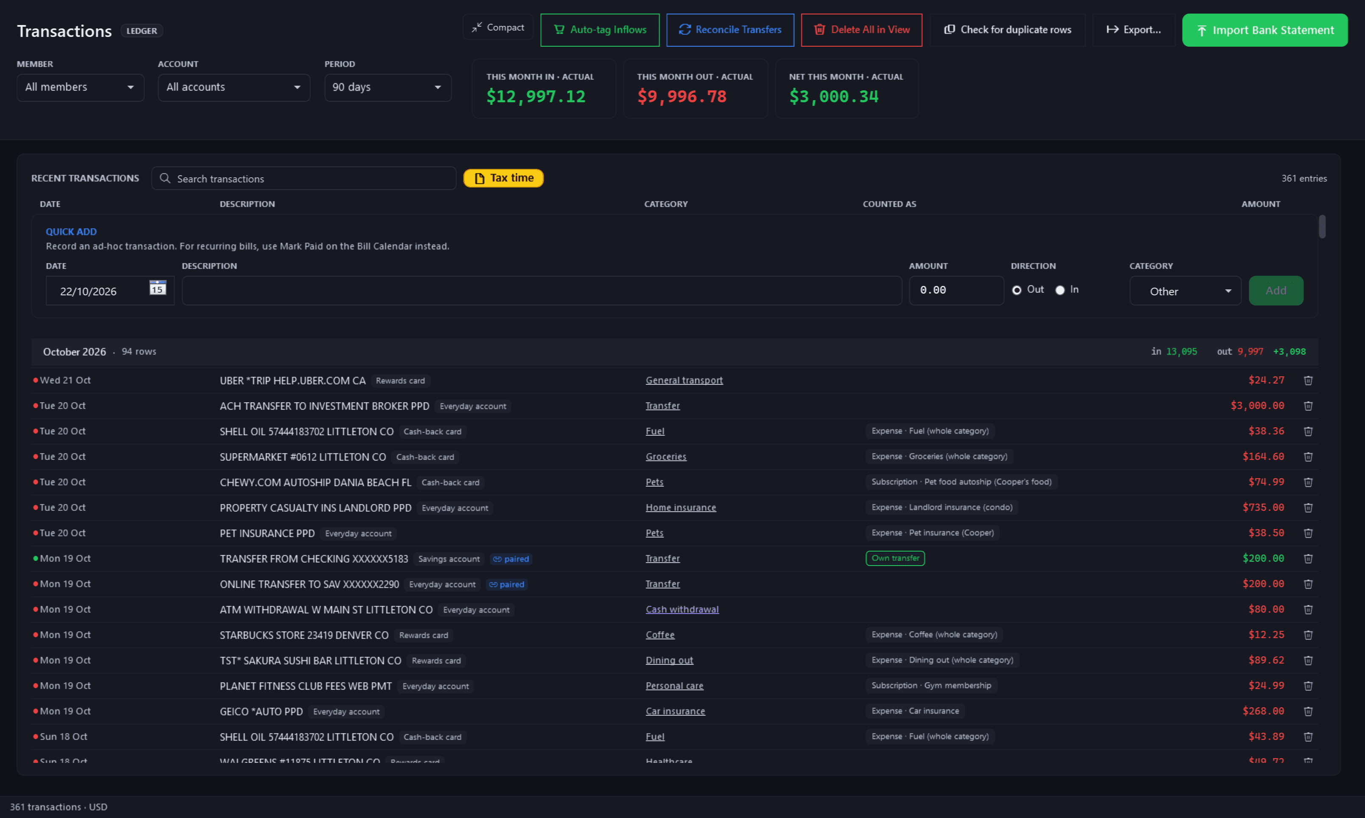Open General transport category link
Viewport: 1365px width, 818px height.
684,380
